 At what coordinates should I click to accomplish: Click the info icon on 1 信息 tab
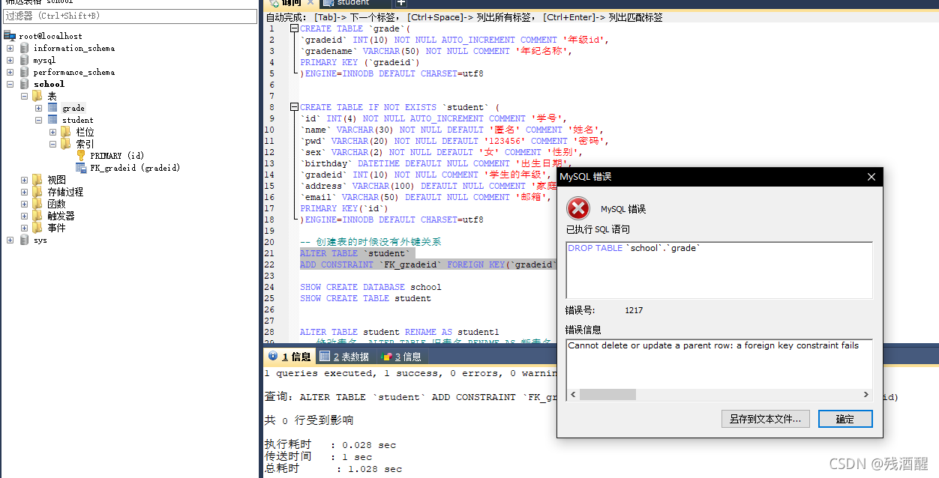[274, 356]
